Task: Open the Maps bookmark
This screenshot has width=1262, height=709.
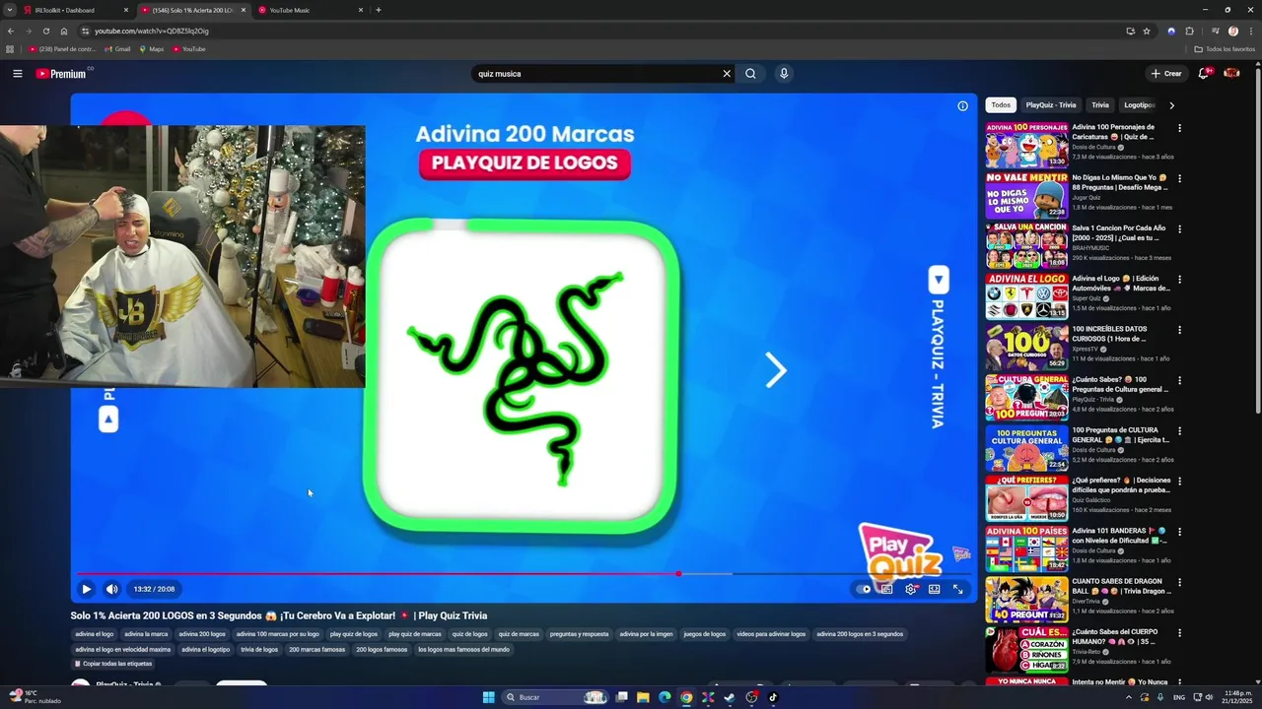Action: tap(151, 49)
